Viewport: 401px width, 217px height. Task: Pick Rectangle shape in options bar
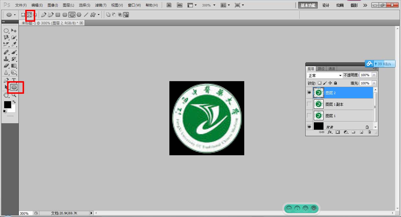58,15
